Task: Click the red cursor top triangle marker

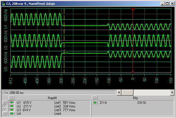Action: (133, 9)
